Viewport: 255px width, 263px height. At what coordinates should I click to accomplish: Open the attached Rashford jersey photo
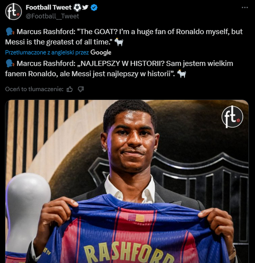point(127,181)
